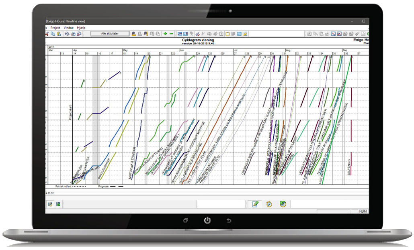The height and width of the screenshot is (250, 414).
Task: Open the Projekt menu
Action: point(55,28)
